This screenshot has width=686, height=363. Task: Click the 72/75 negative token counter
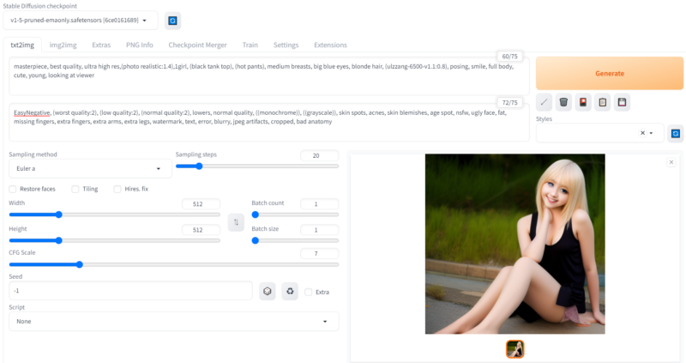[x=509, y=102]
